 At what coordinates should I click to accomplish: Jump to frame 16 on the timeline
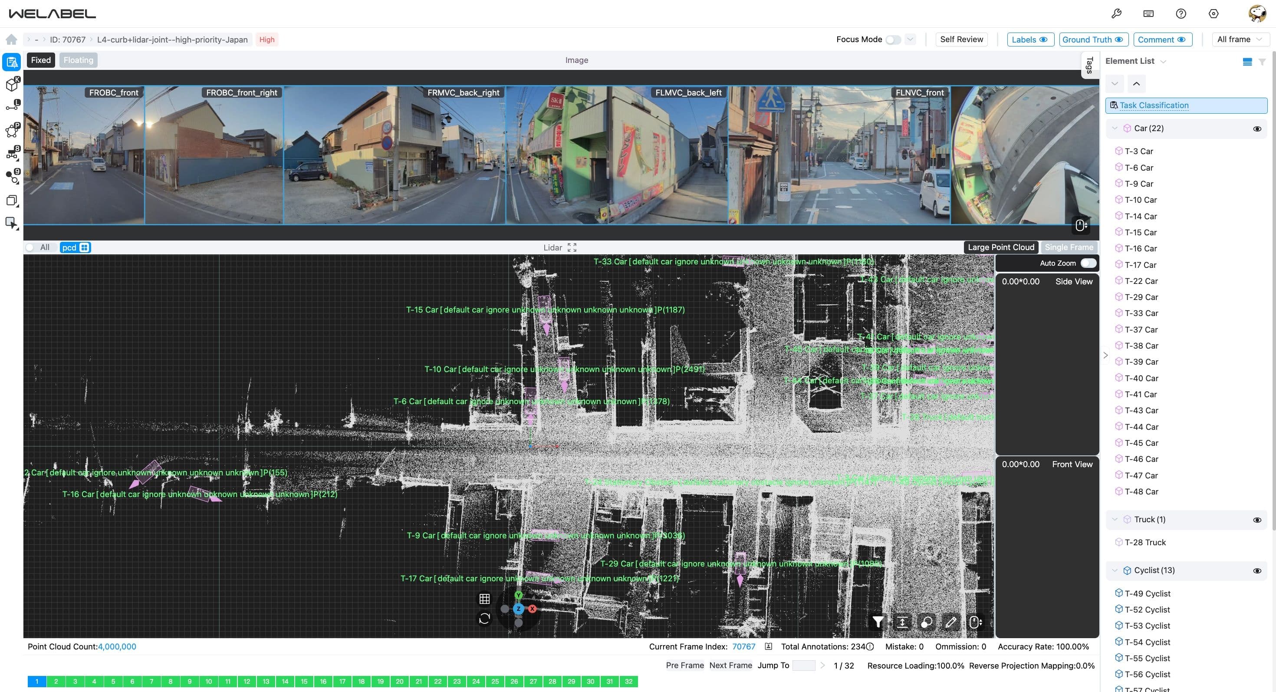pyautogui.click(x=323, y=681)
